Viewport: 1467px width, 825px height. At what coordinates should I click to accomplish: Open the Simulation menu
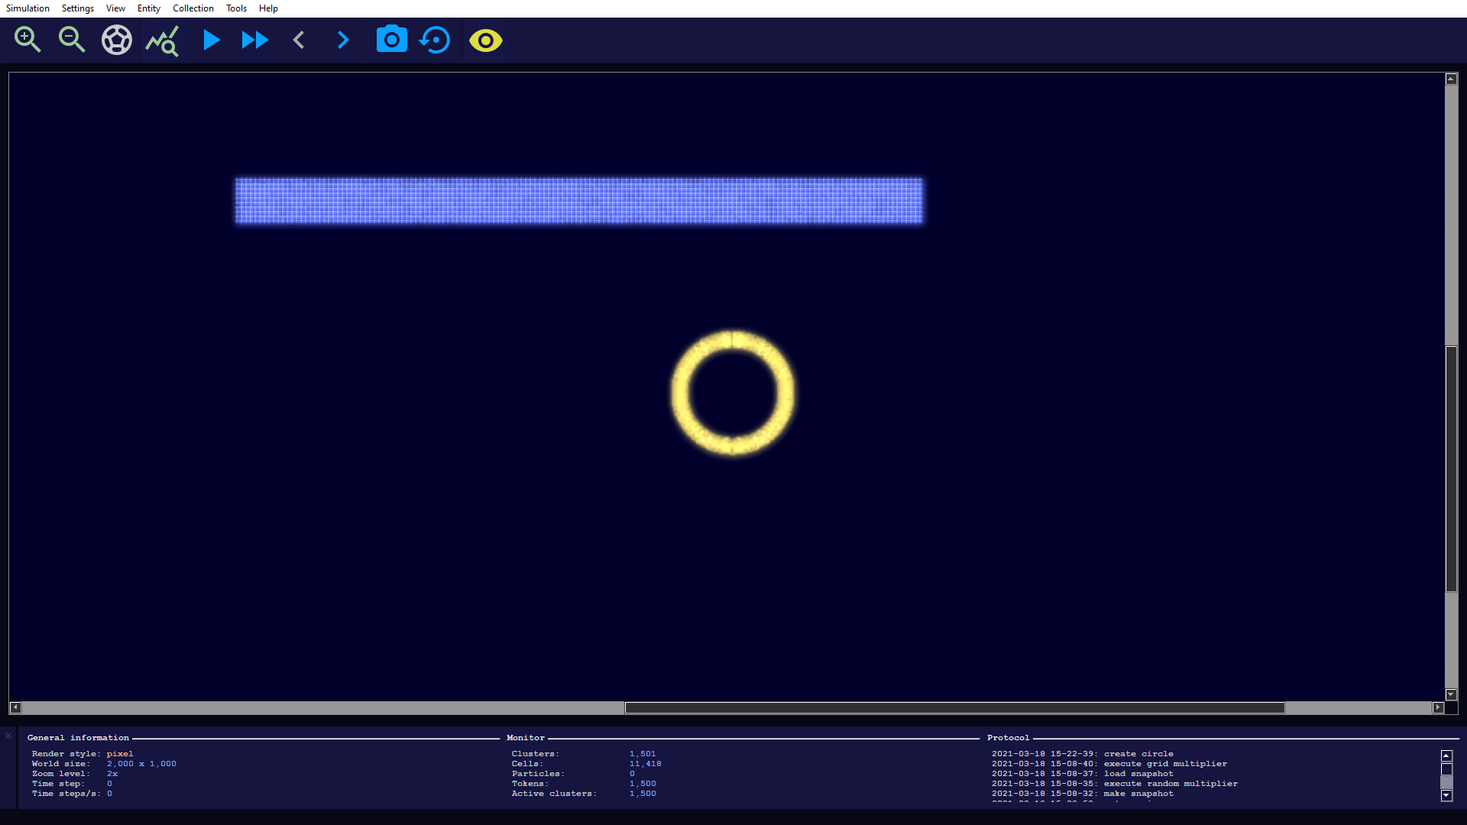click(28, 8)
